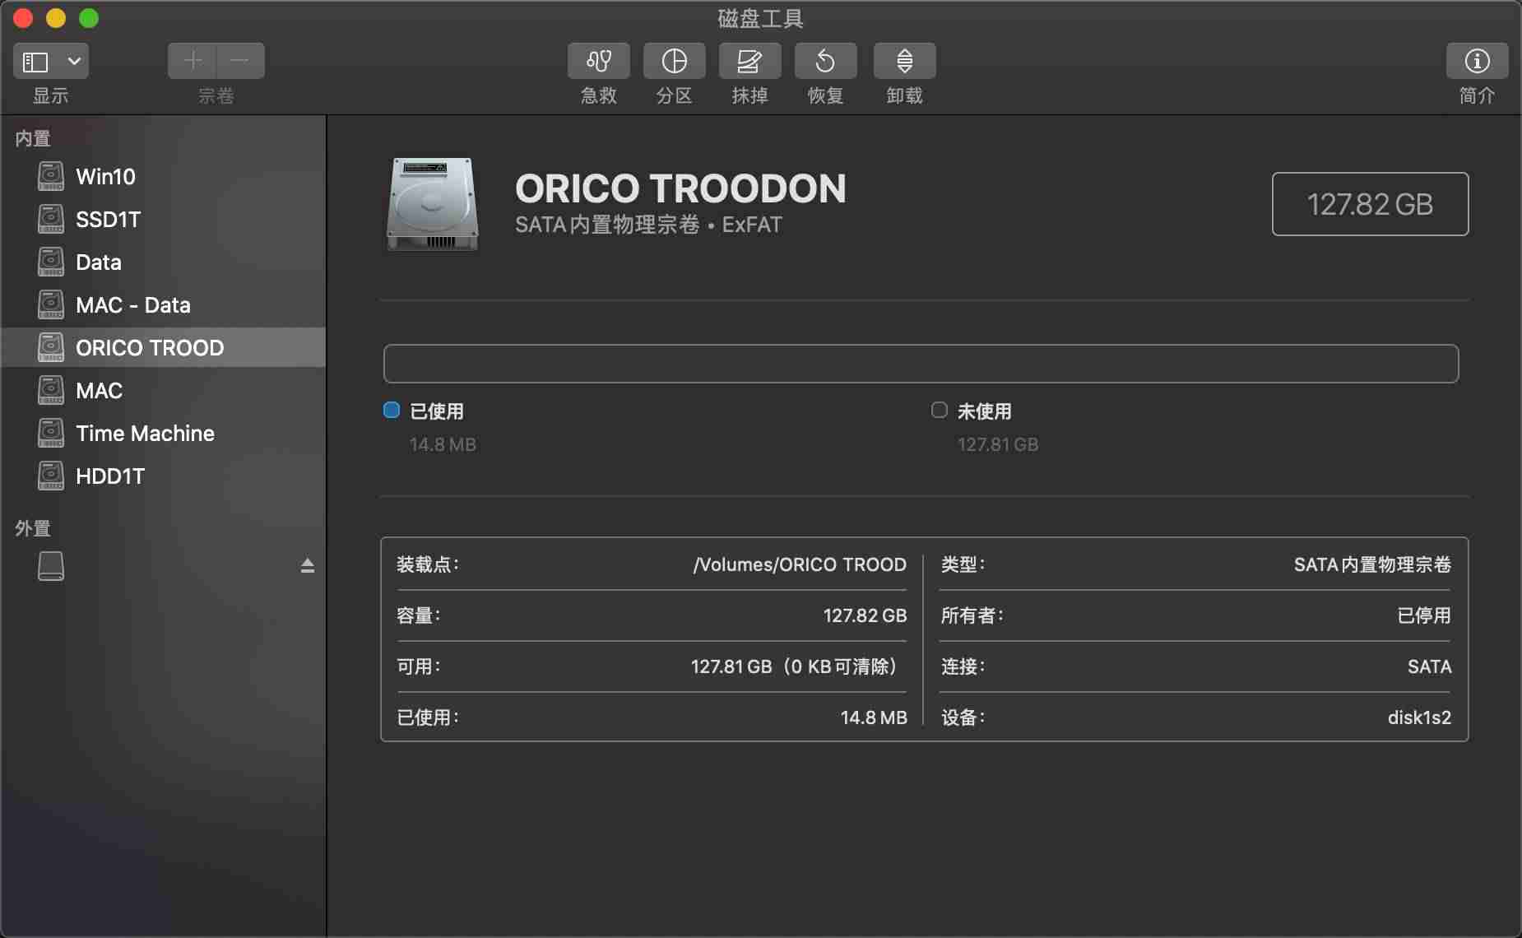Click the blue 已使用 legend swatch

(x=392, y=410)
